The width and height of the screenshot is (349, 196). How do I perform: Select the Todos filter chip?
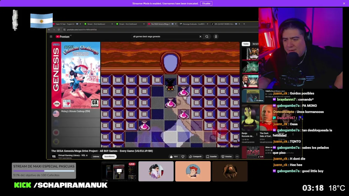click(246, 44)
